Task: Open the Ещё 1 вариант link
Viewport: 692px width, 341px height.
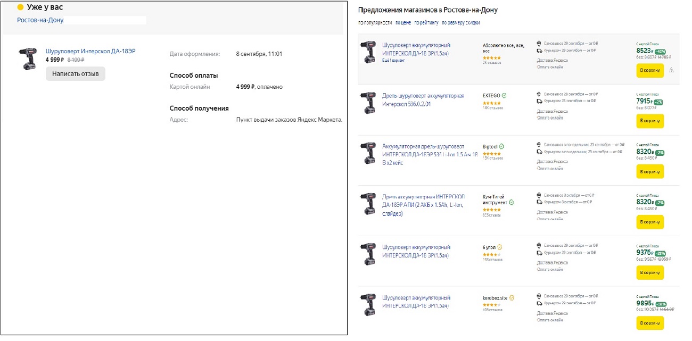Action: coord(393,61)
